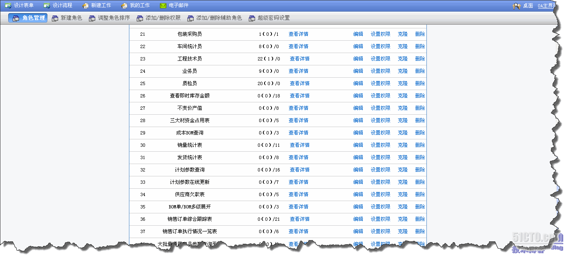Edit (编辑) the 计划参数查询 role
Image resolution: width=569 pixels, height=259 pixels.
point(358,170)
